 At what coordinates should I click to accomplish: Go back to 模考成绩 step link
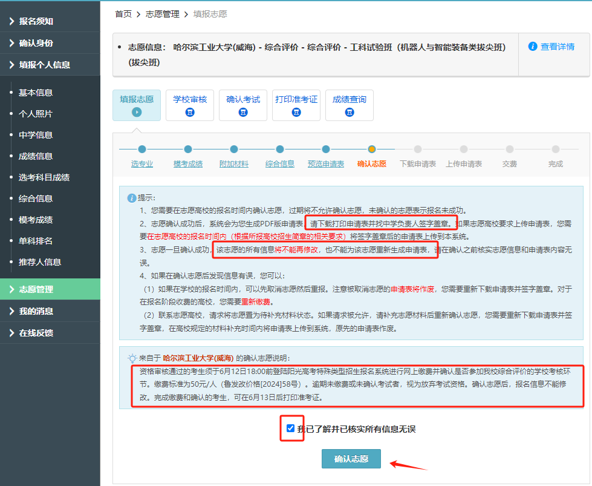click(188, 164)
